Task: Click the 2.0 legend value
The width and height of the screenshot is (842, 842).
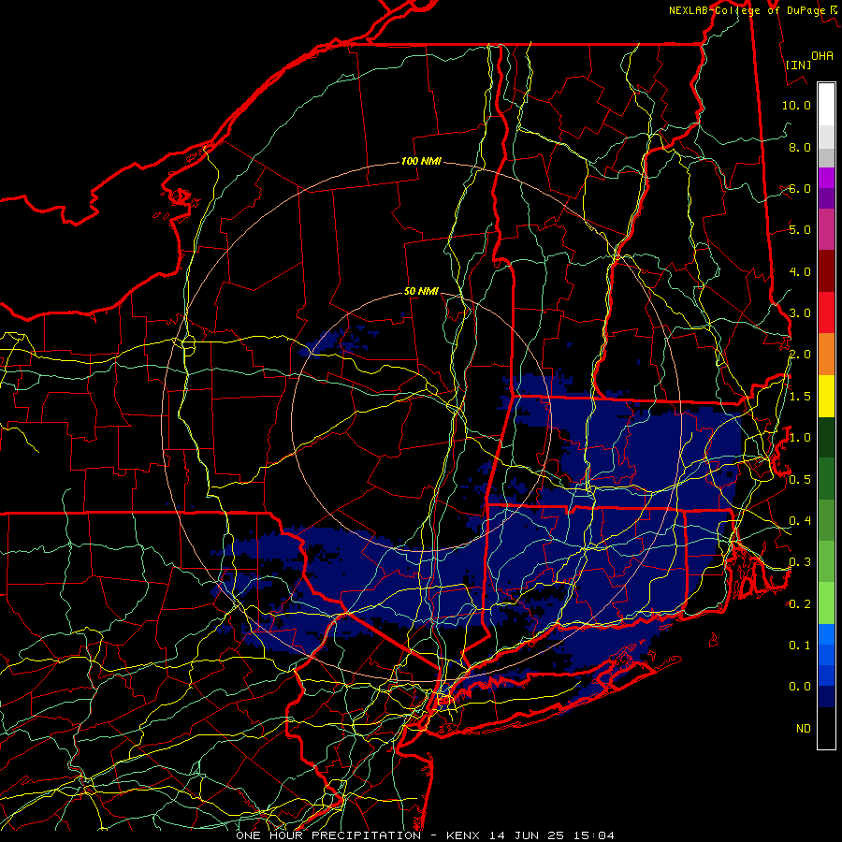Action: 800,355
